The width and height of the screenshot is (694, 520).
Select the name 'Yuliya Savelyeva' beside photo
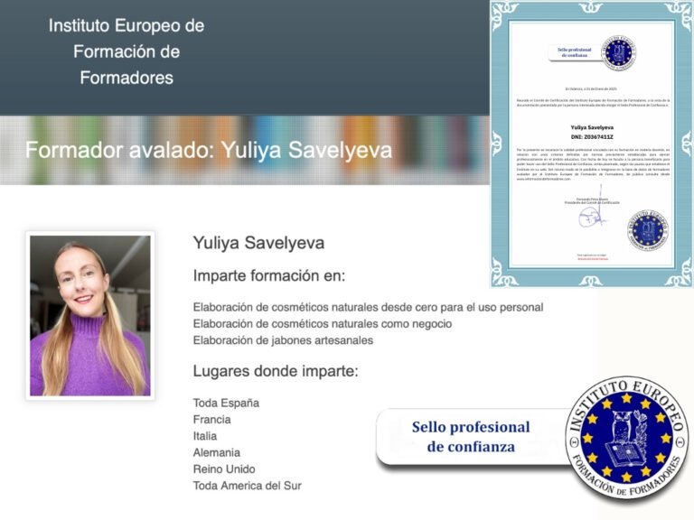click(x=258, y=243)
